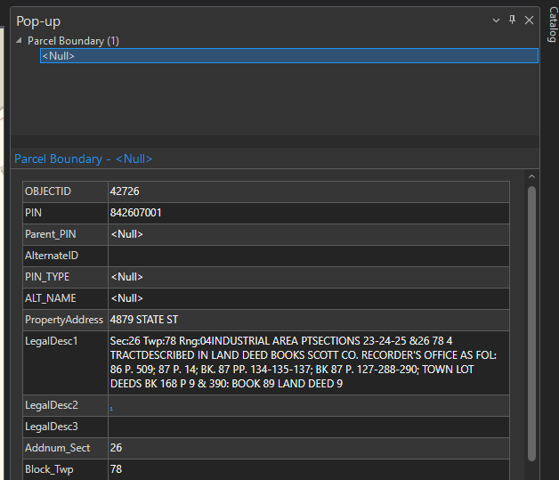Image resolution: width=559 pixels, height=480 pixels.
Task: Select the OBJECTID value 42726
Action: (x=125, y=191)
